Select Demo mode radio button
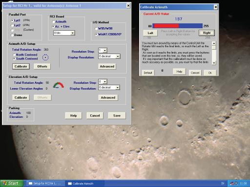Image resolution: width=250 pixels, height=187 pixels. click(12, 35)
